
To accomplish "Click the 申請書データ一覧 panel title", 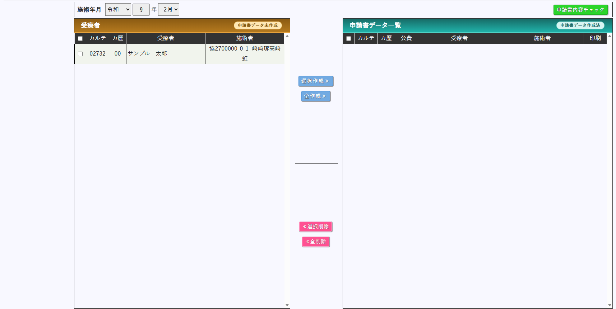I will [x=375, y=25].
